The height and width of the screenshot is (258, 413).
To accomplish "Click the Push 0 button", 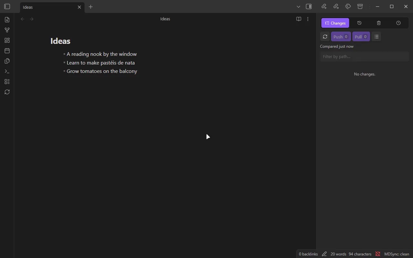I will [x=341, y=36].
